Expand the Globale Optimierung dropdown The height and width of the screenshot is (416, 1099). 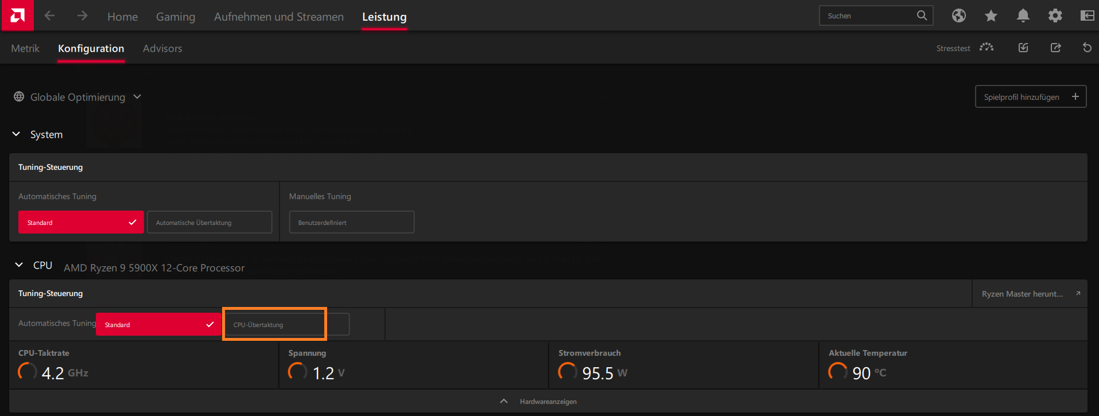pos(137,96)
